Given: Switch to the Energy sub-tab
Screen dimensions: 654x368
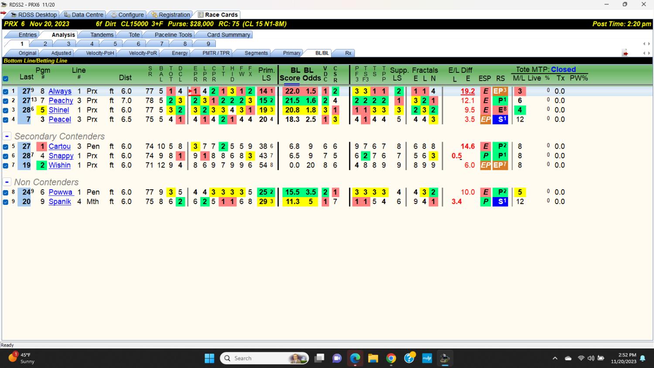Looking at the screenshot, I should (x=180, y=53).
